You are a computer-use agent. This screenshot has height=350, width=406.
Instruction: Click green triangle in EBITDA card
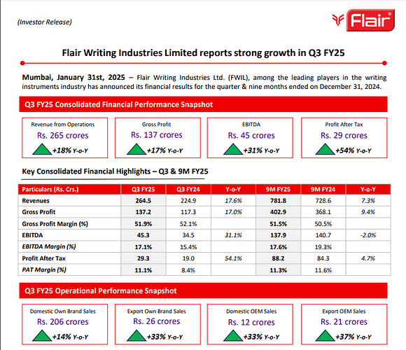233,149
